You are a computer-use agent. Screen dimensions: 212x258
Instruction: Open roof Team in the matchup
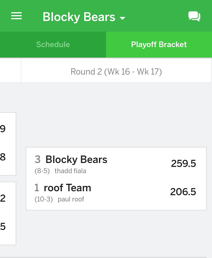[x=67, y=188]
